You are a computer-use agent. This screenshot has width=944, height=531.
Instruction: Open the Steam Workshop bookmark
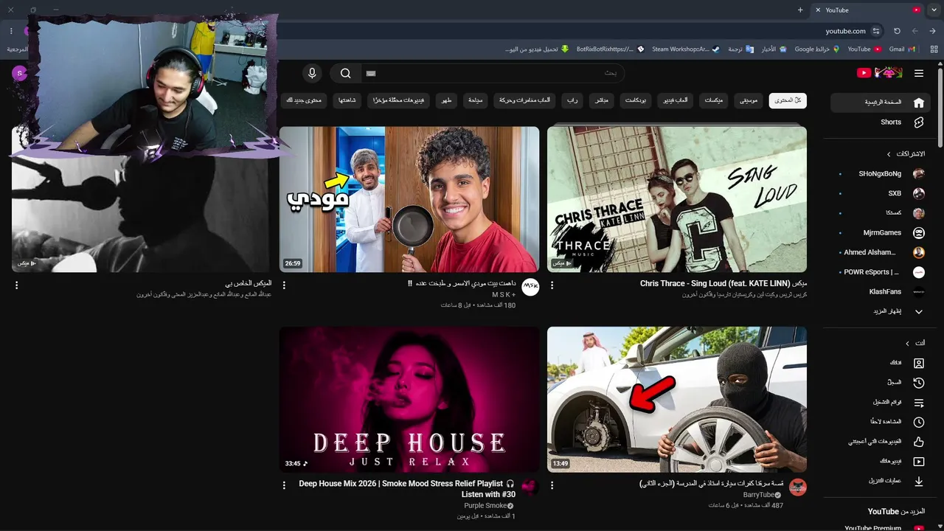point(685,49)
